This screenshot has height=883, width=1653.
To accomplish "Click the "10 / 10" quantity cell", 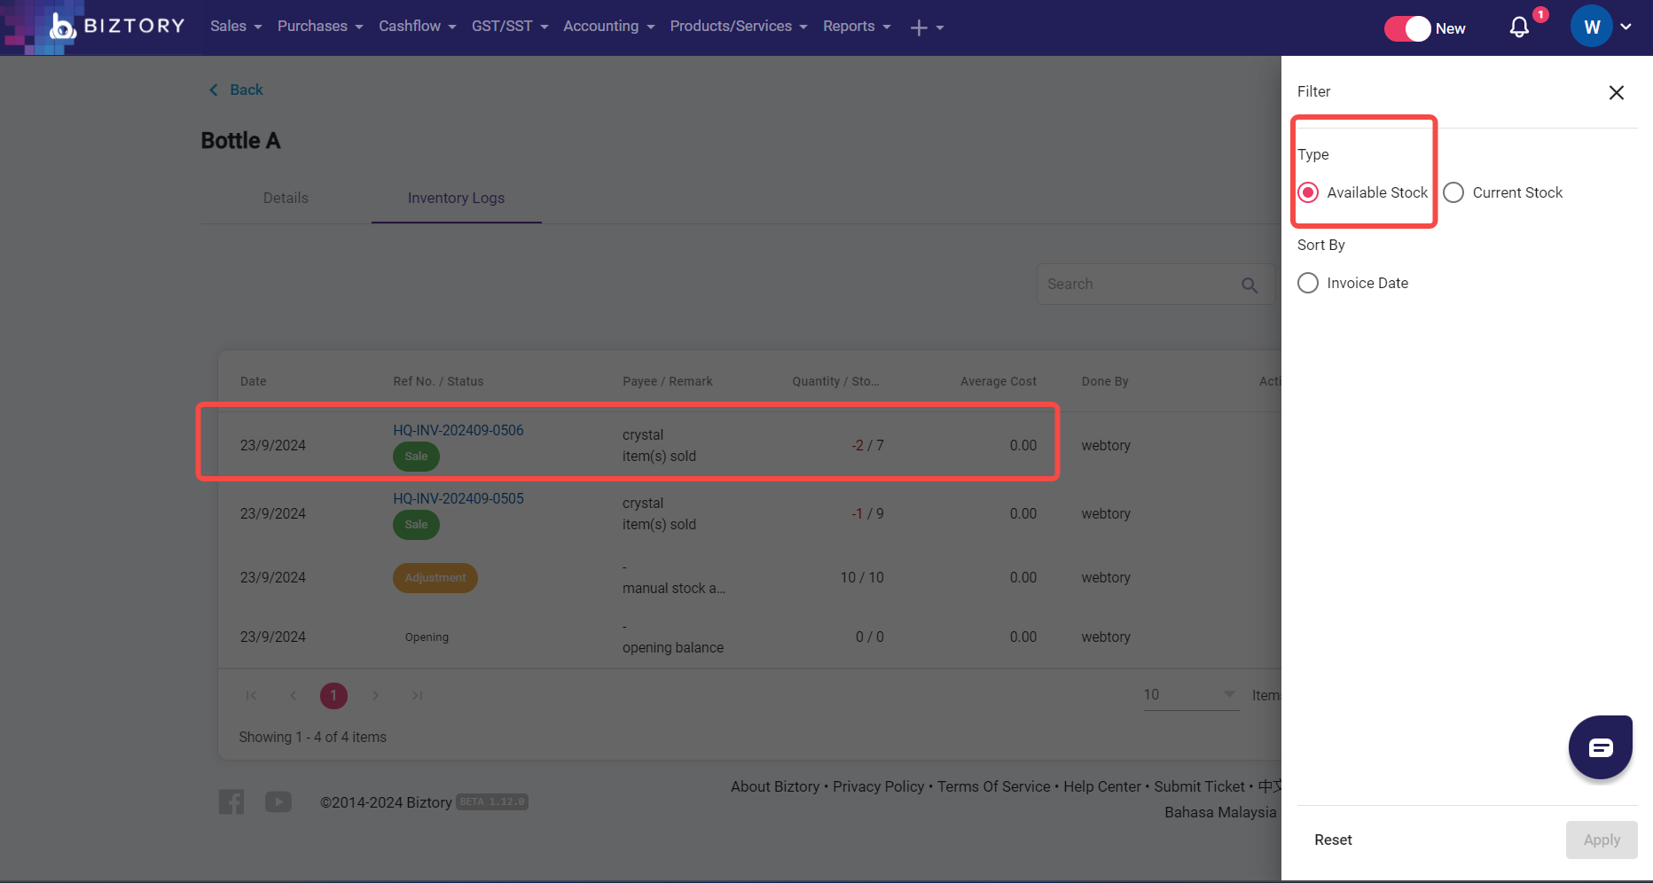I will (862, 578).
